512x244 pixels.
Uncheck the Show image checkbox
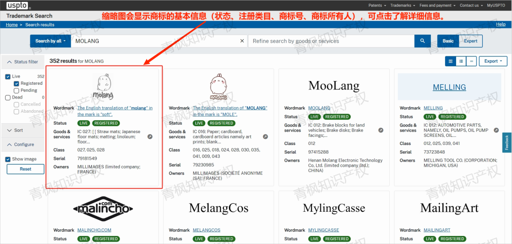[8, 159]
